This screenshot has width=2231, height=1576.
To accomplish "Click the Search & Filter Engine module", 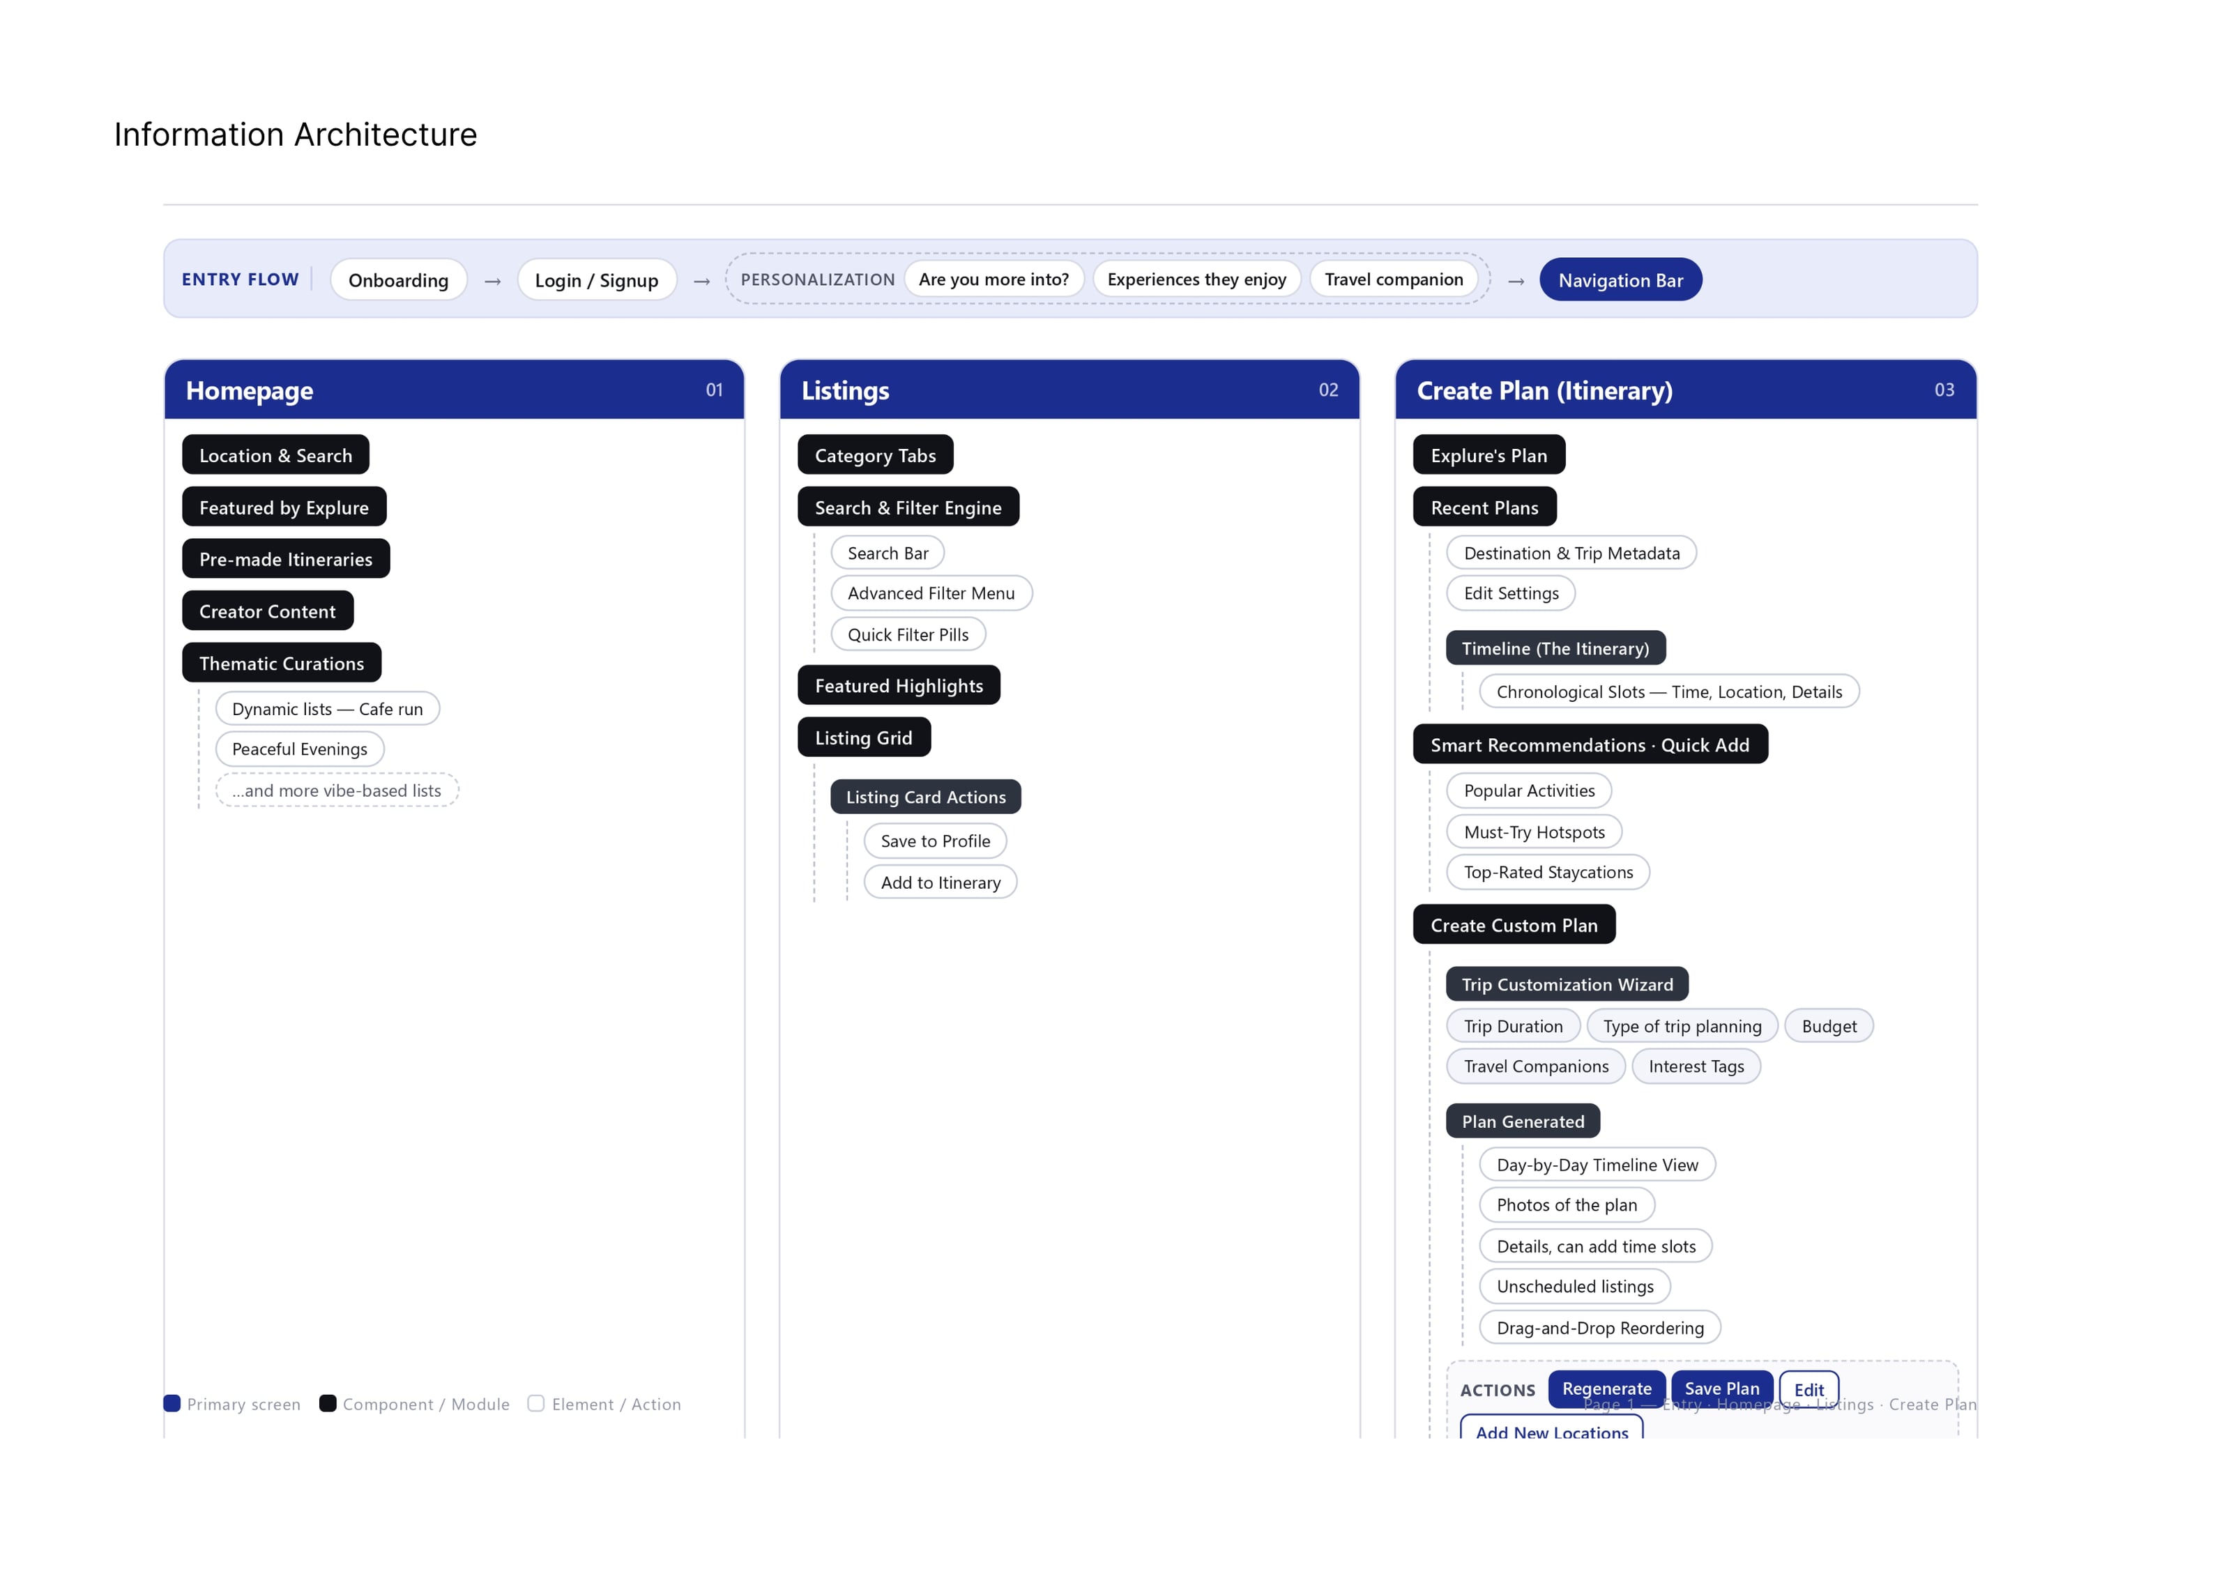I will pyautogui.click(x=908, y=507).
